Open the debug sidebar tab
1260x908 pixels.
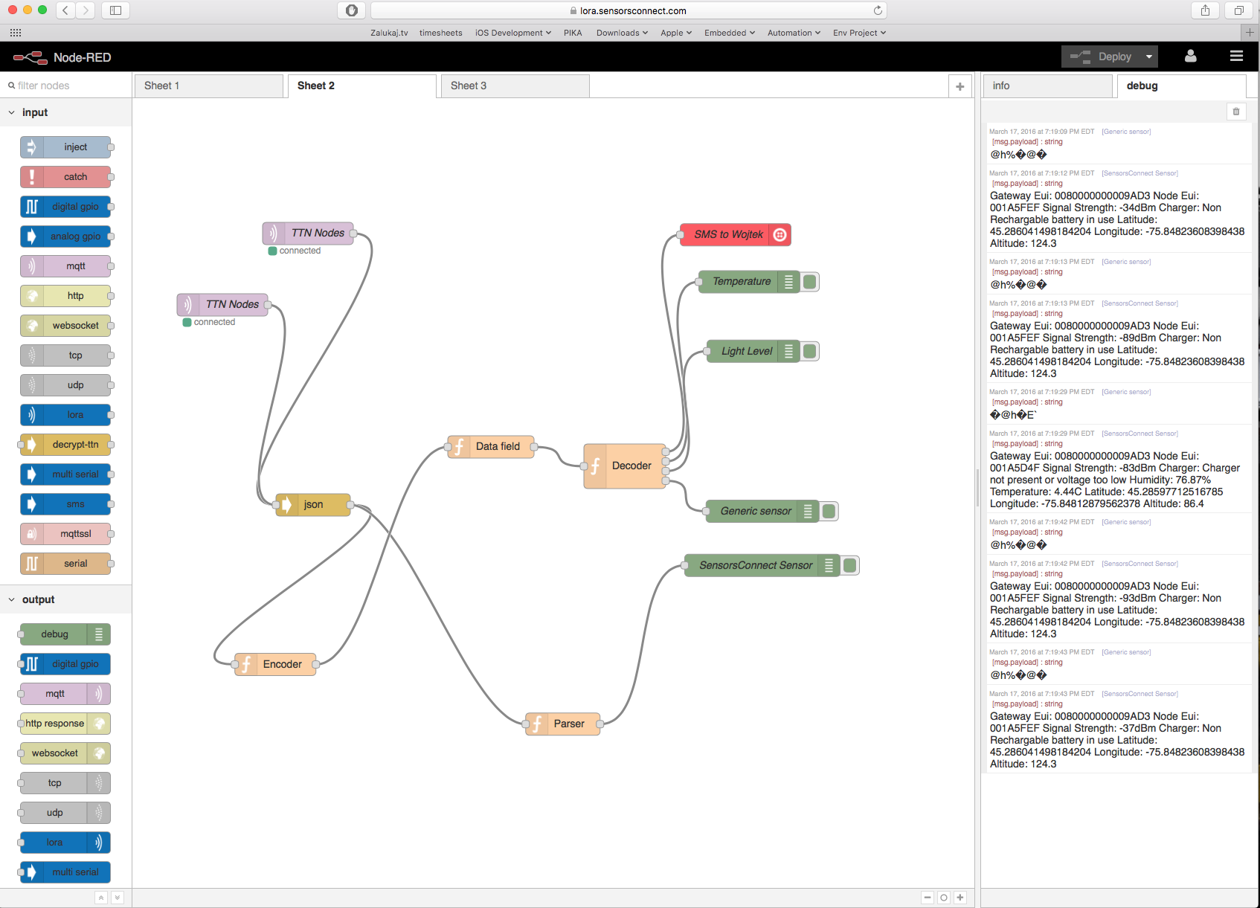(1181, 86)
